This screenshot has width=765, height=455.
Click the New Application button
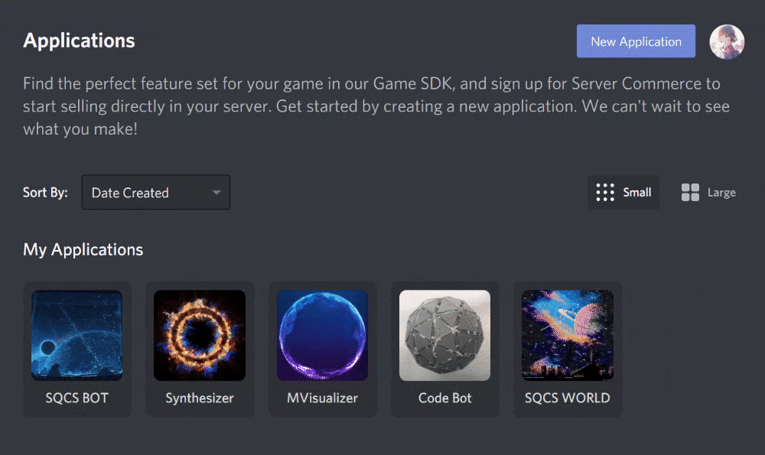pos(636,41)
